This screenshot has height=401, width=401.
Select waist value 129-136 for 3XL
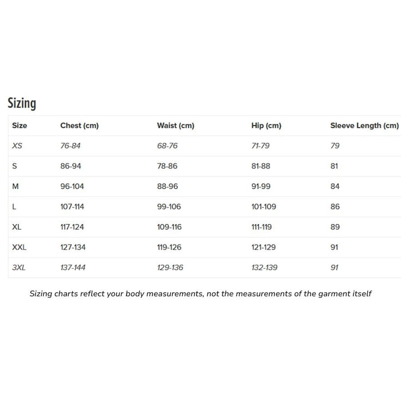[170, 268]
